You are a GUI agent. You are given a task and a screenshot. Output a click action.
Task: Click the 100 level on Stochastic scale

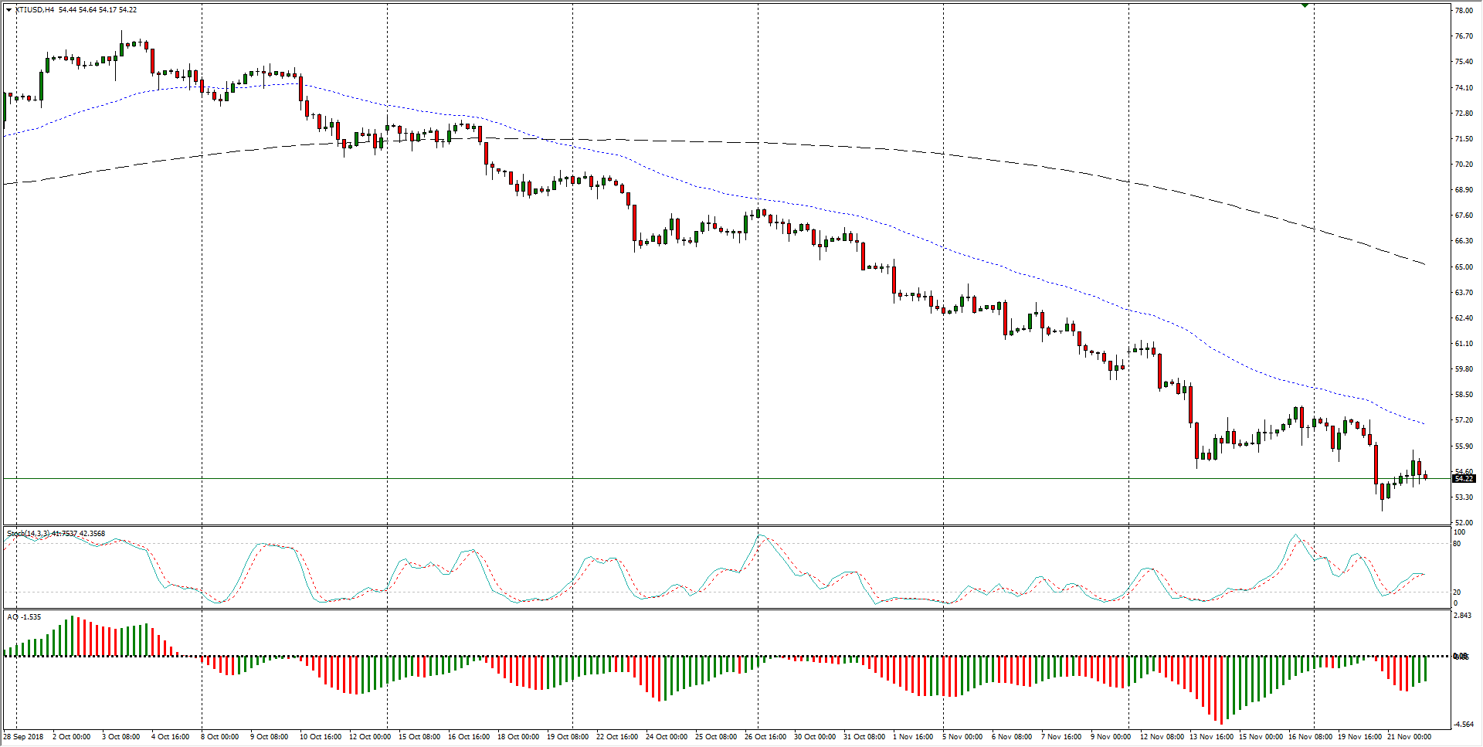point(1459,533)
